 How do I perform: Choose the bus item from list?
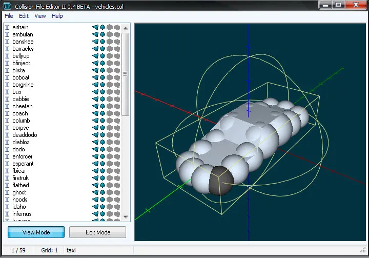click(17, 92)
